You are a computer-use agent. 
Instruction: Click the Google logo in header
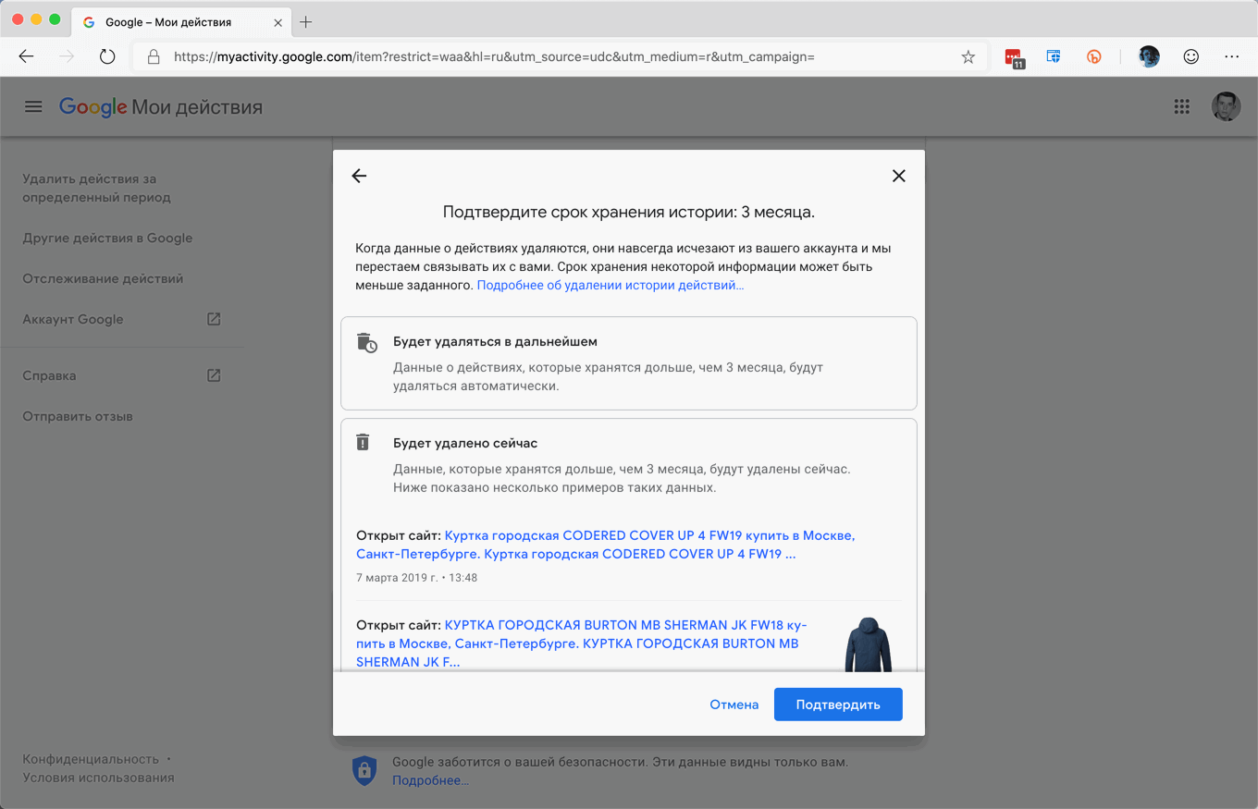[92, 107]
